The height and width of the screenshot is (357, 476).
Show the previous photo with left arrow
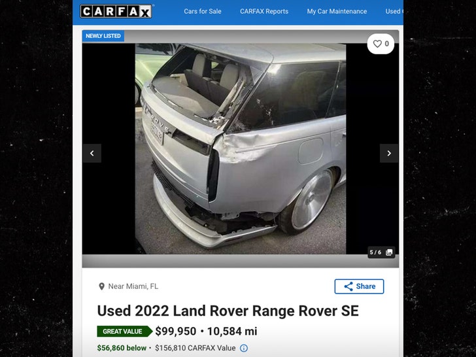tap(92, 153)
